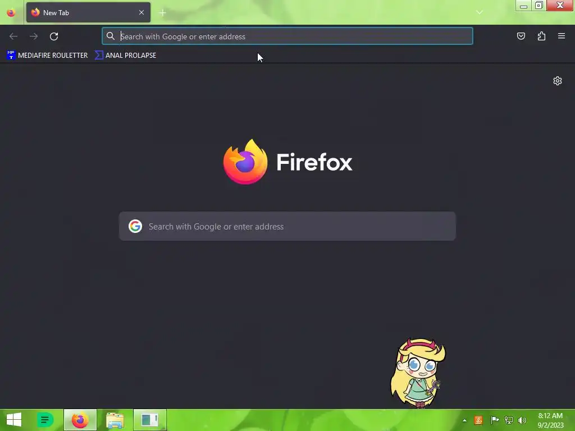Open a new tab with plus button
The height and width of the screenshot is (431, 575).
(x=162, y=13)
